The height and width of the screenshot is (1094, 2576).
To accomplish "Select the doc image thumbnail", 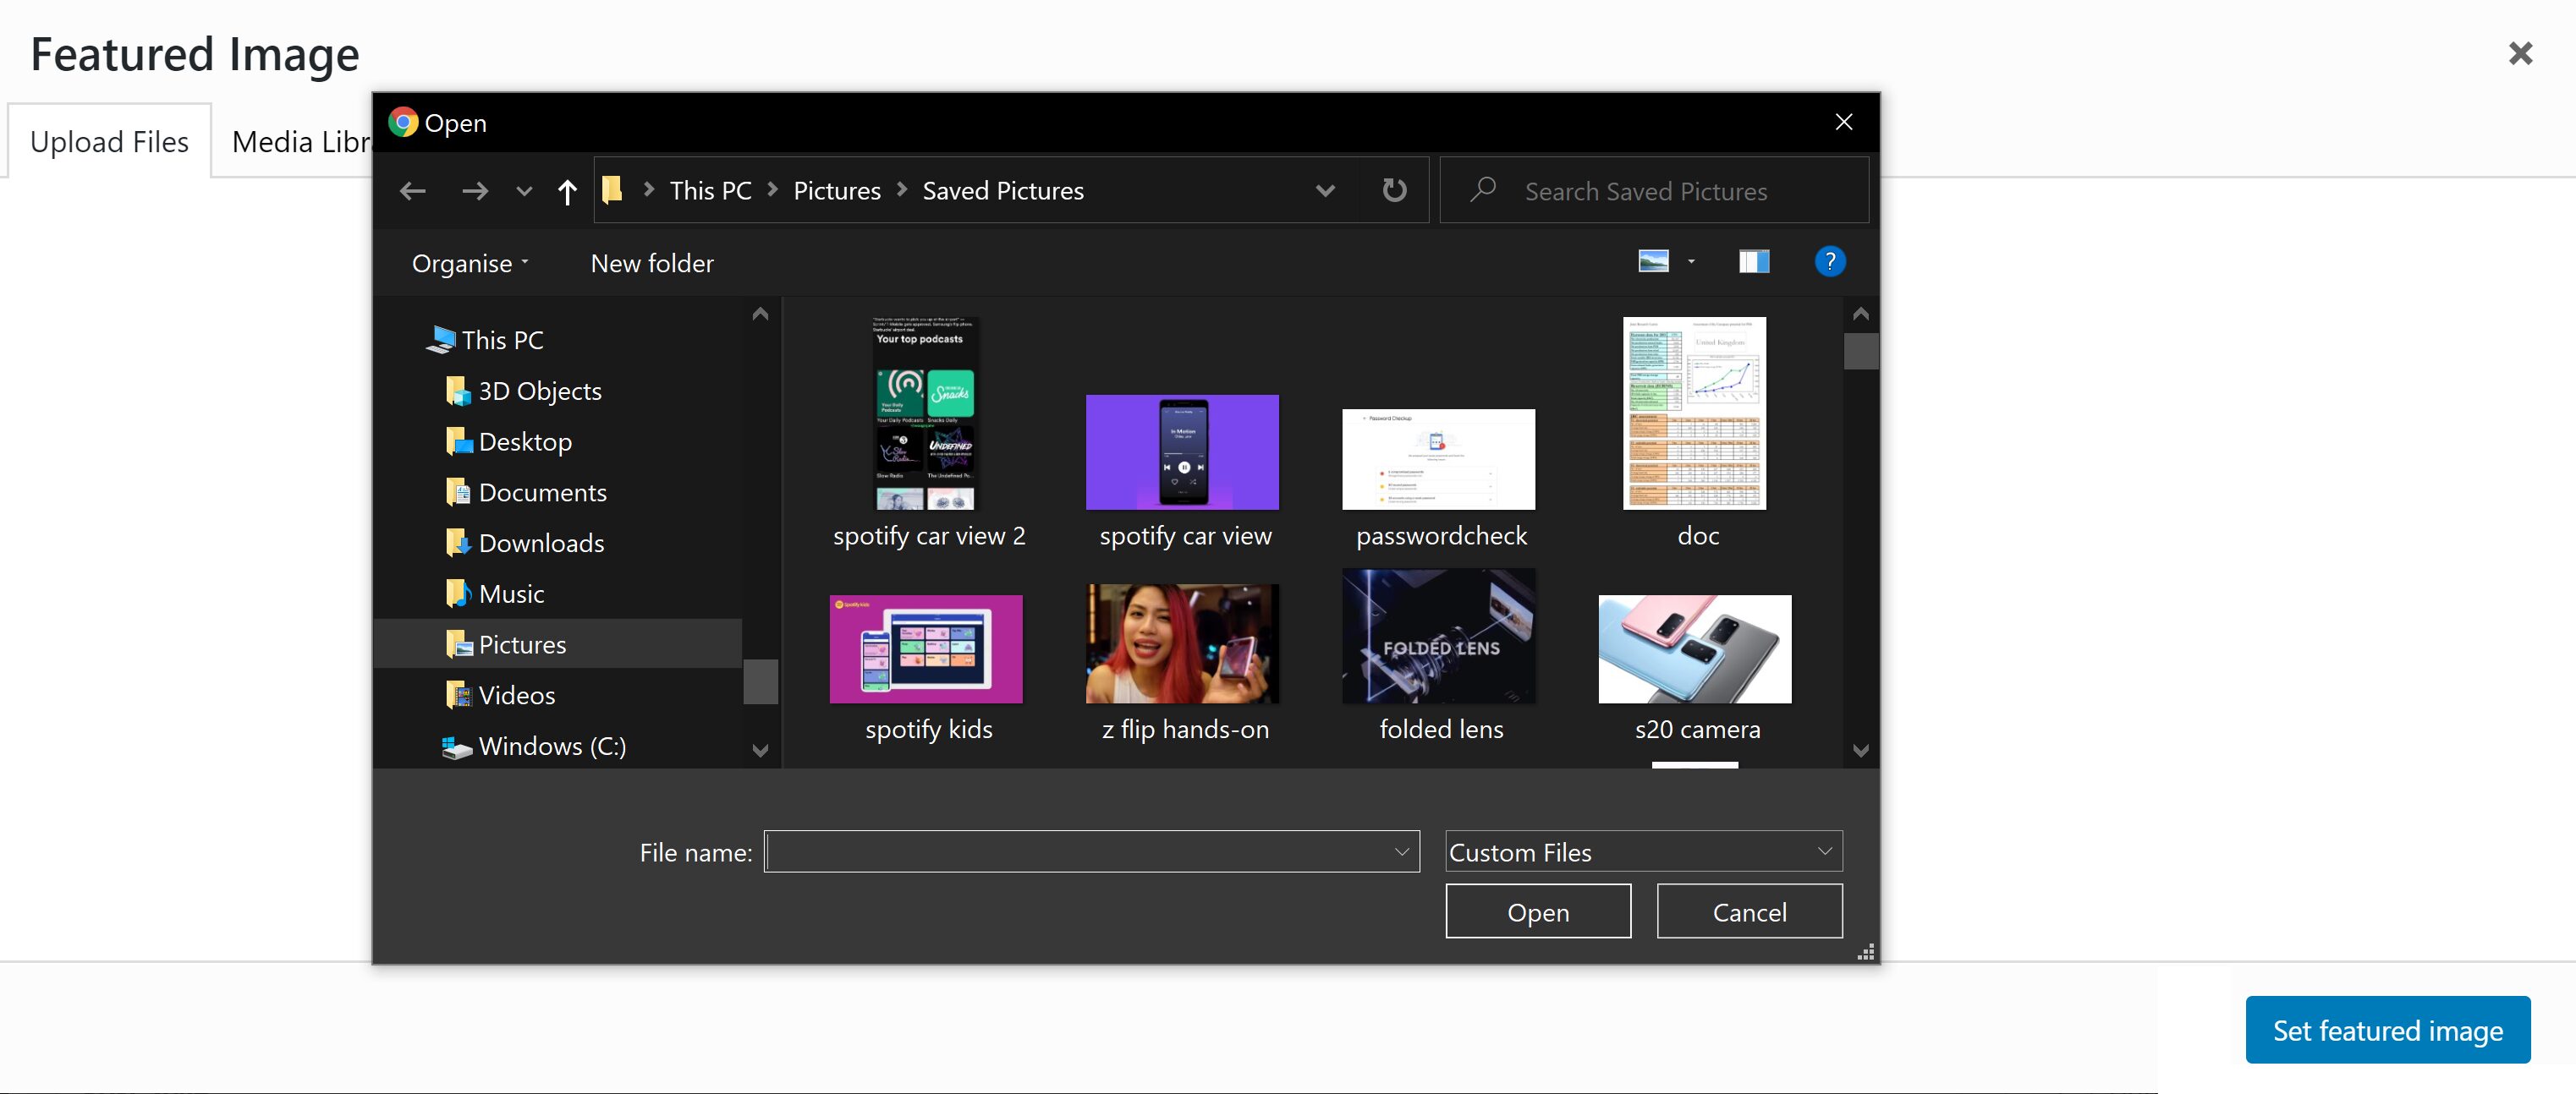I will [x=1694, y=413].
